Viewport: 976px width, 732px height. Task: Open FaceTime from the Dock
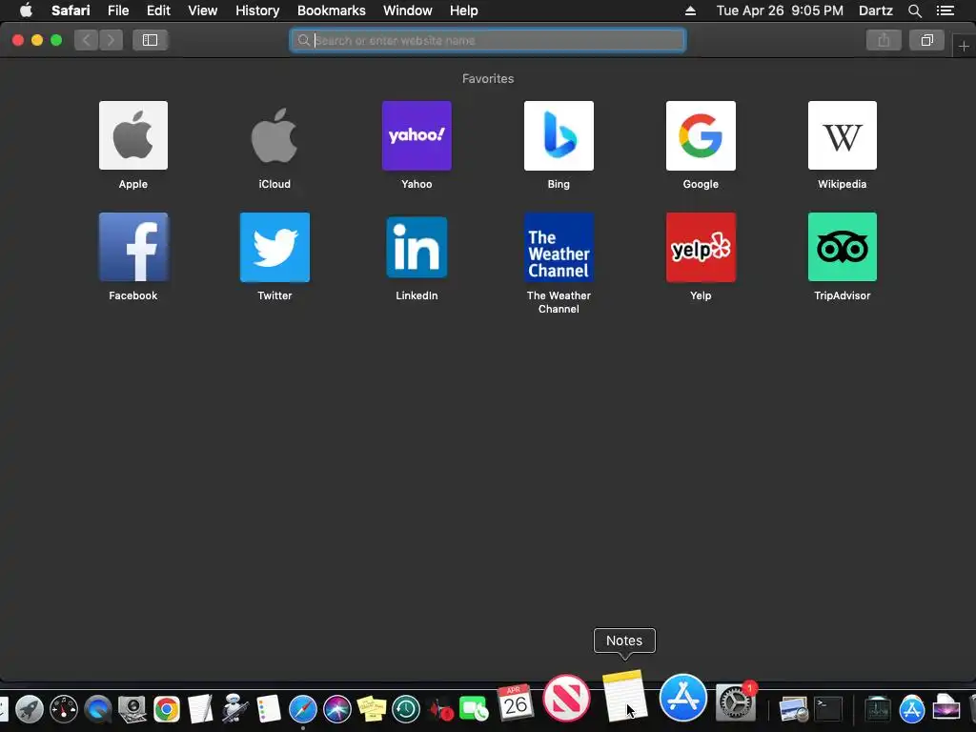(x=474, y=708)
